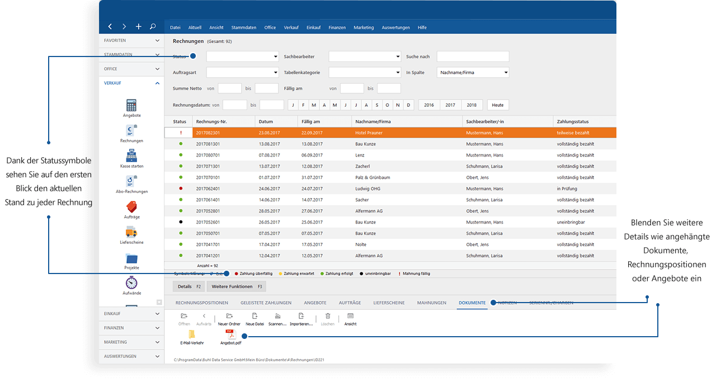Image resolution: width=716 pixels, height=382 pixels.
Task: Select the E-Mail-Verkehr folder
Action: [192, 337]
